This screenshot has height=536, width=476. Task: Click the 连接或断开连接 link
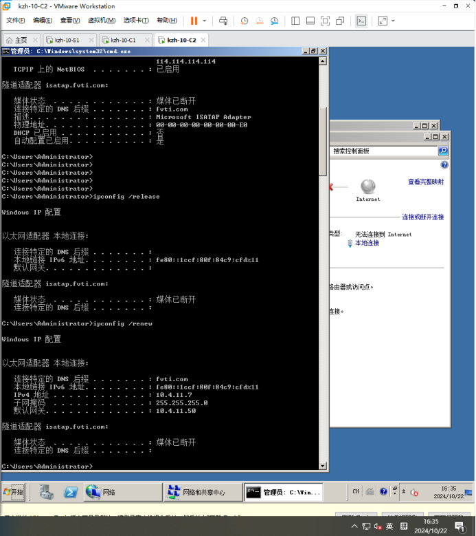423,217
